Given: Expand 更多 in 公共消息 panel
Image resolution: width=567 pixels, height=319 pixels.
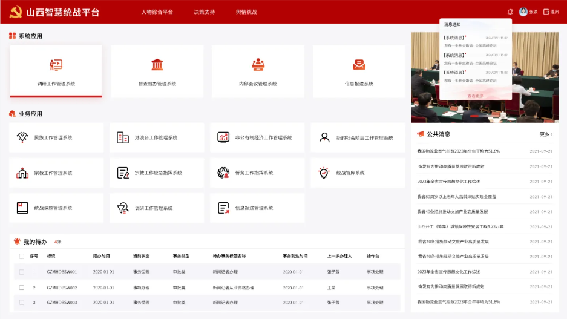Looking at the screenshot, I should [546, 134].
